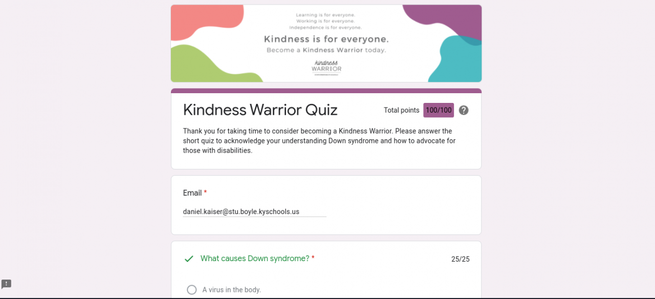Click the "What causes Down syndrome?" question text
The height and width of the screenshot is (299, 655).
tap(255, 259)
